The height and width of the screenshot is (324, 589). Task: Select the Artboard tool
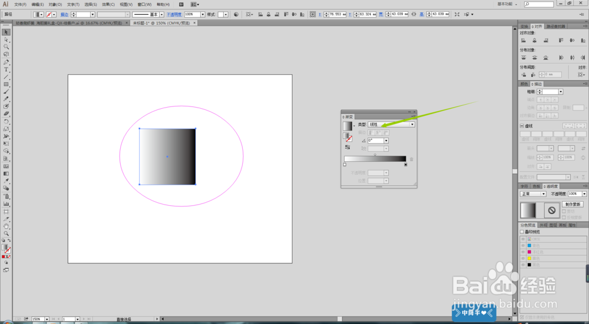click(x=6, y=212)
